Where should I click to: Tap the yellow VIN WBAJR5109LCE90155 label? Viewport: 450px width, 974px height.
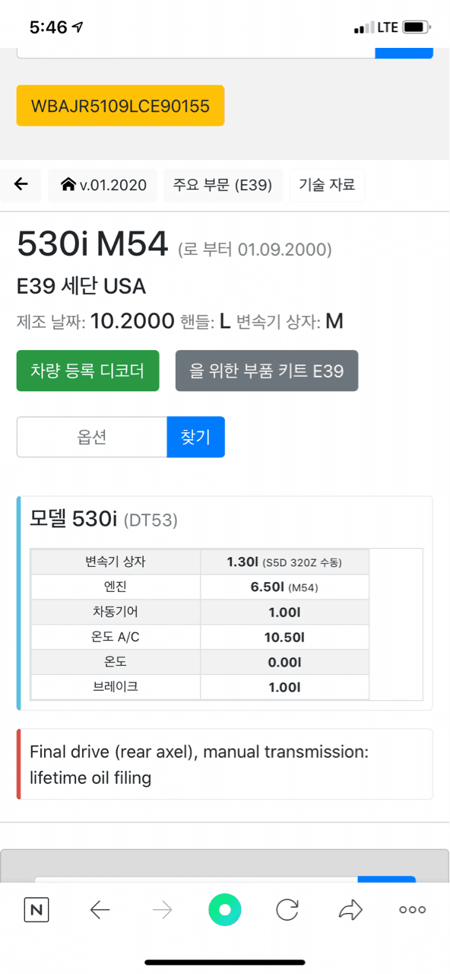tap(120, 106)
